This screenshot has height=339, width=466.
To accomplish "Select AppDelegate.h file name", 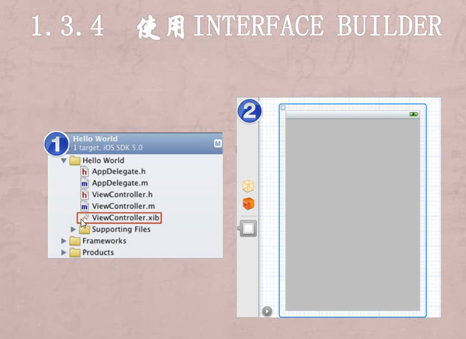I will 119,172.
